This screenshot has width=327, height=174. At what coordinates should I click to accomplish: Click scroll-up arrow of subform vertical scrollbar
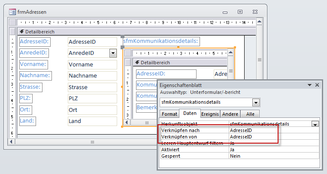[x=232, y=54]
